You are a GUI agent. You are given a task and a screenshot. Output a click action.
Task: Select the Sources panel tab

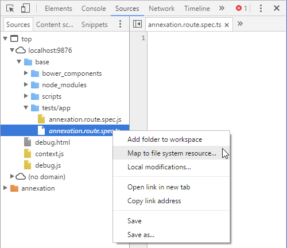tap(127, 9)
